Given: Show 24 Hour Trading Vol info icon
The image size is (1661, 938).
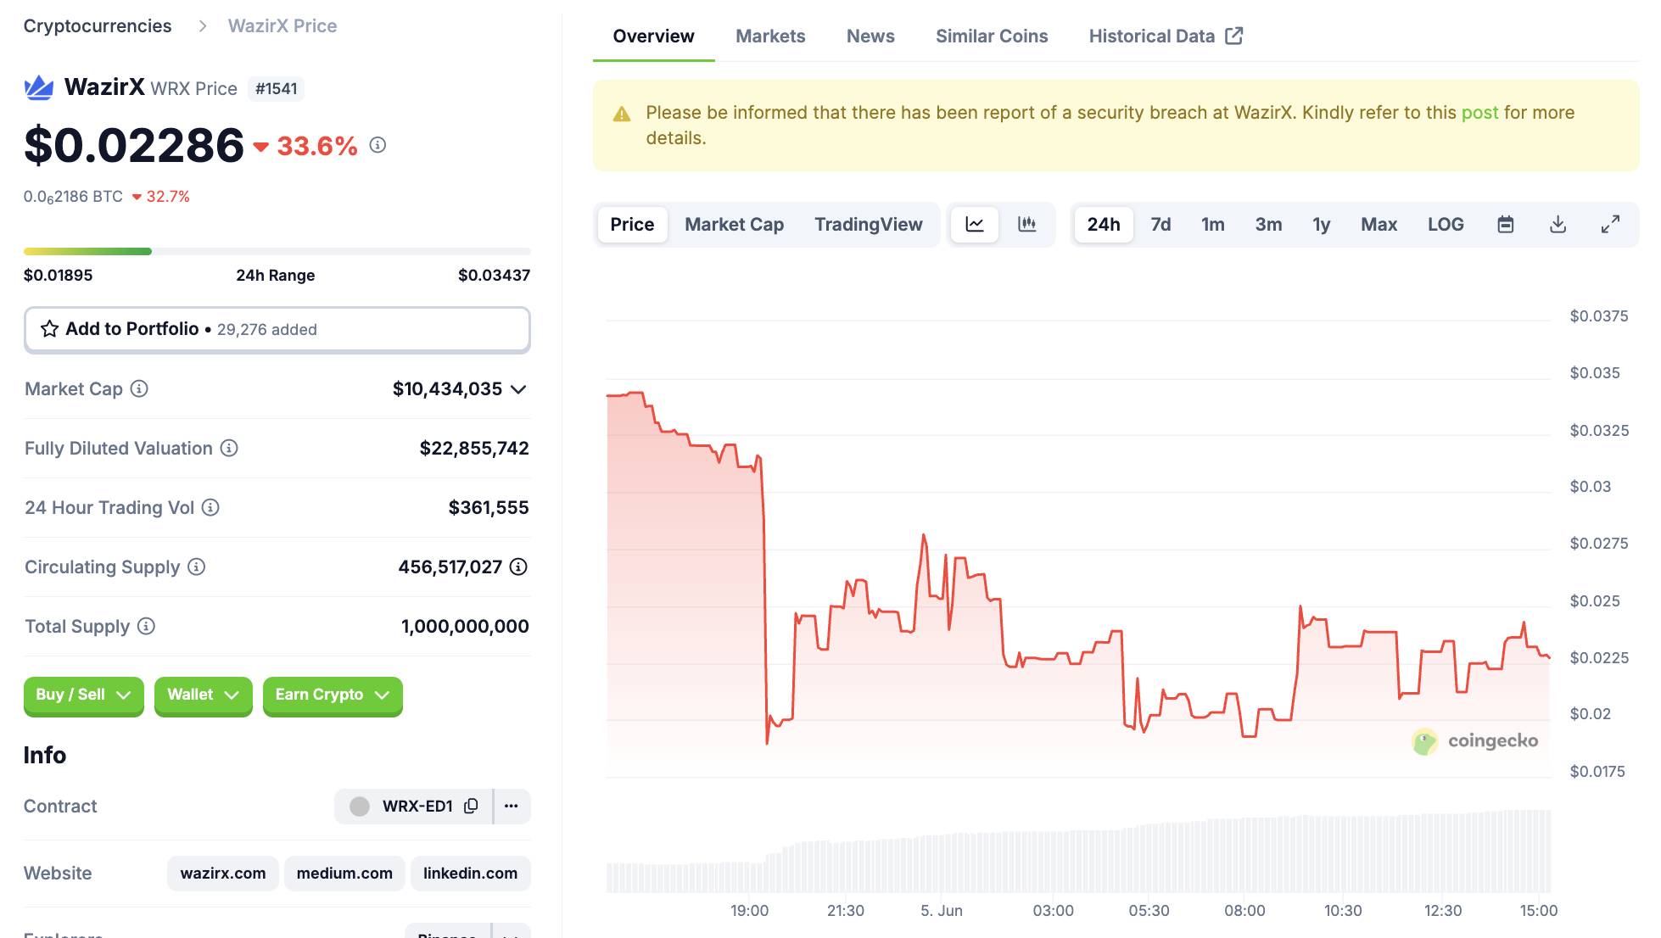Looking at the screenshot, I should coord(210,507).
